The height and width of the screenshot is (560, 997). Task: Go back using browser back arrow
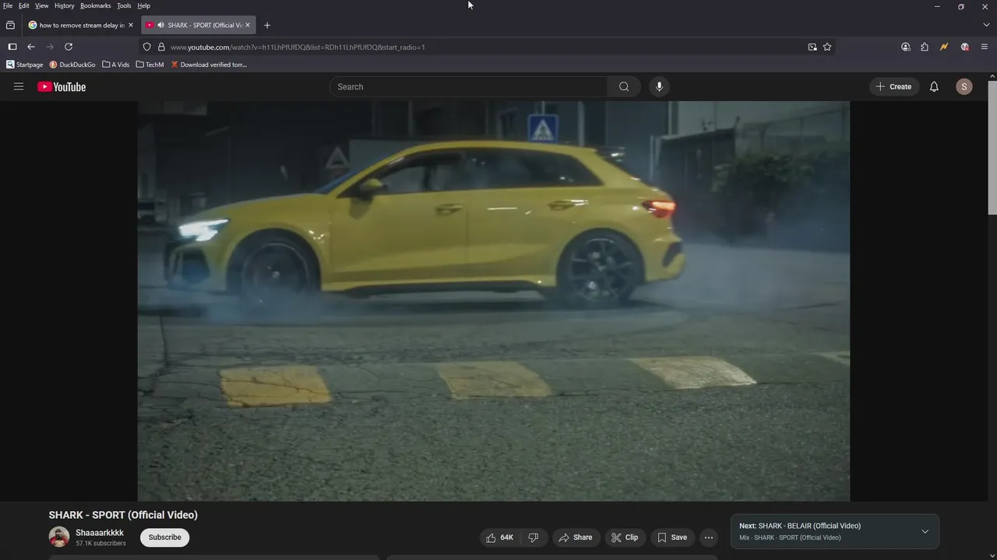[x=31, y=47]
